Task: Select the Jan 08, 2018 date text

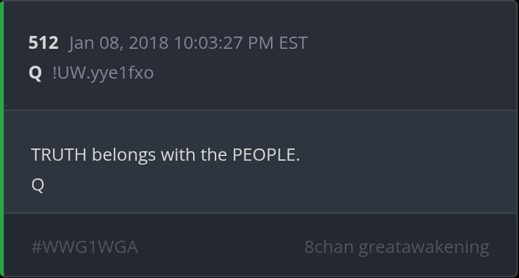Action: pos(119,43)
